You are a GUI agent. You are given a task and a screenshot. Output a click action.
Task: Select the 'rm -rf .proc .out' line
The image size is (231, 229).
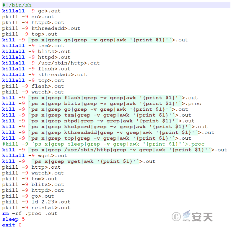pyautogui.click(x=30, y=214)
